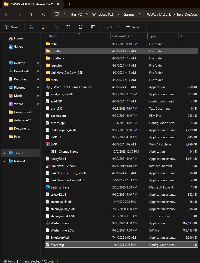Navigate back with the back arrow

7,14
